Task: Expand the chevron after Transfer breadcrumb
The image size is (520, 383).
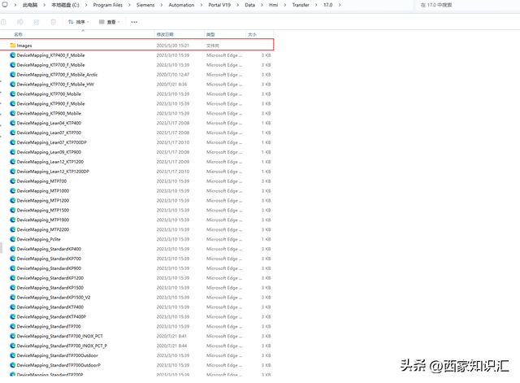Action: pos(316,5)
